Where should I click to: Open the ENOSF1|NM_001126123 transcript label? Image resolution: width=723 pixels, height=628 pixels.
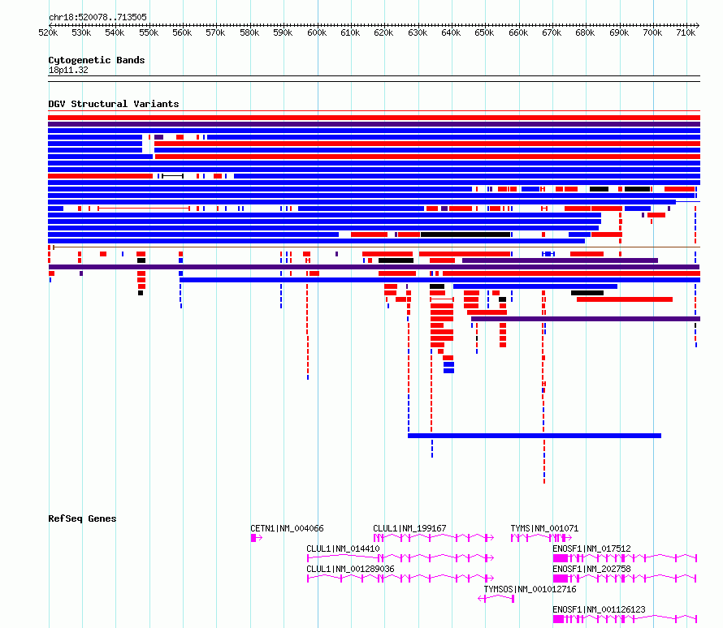(x=599, y=609)
